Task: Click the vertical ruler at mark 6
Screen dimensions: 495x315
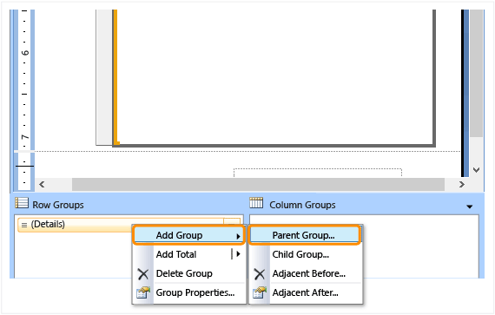Action: pos(25,53)
